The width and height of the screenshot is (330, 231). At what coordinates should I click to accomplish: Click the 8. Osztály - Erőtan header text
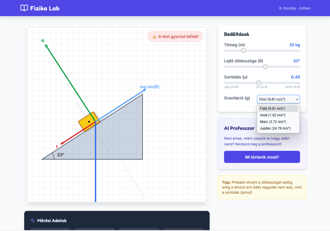[x=295, y=8]
